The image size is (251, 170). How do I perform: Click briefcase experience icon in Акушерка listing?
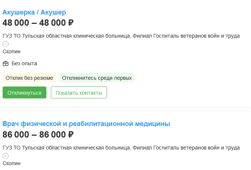click(x=6, y=63)
